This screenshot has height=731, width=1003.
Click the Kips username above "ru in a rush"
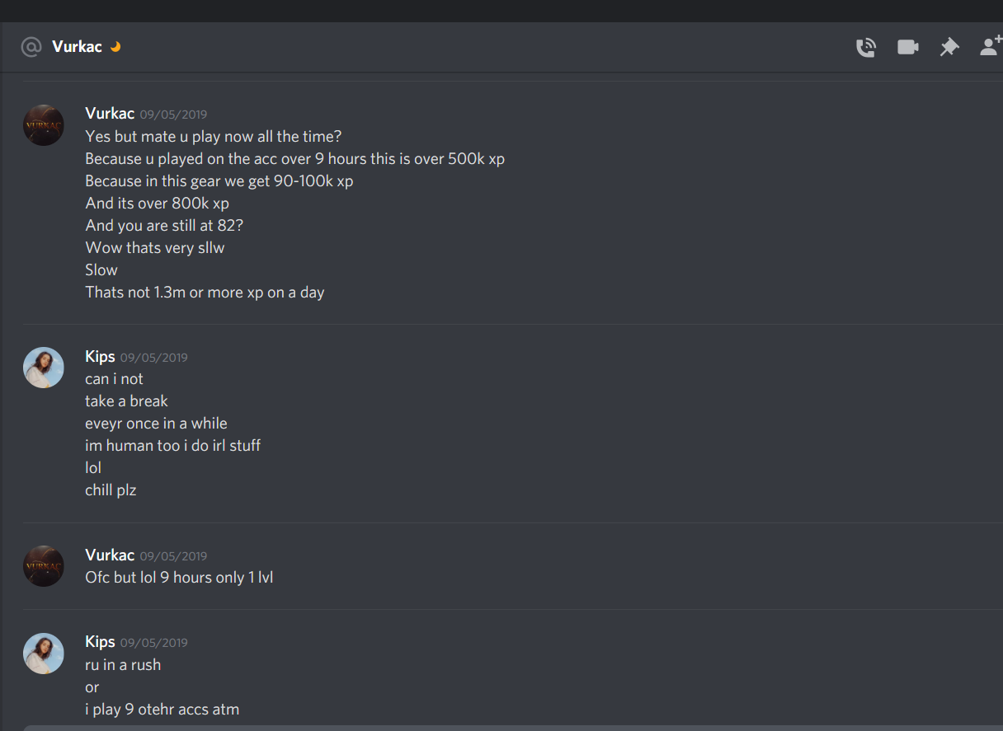click(x=100, y=642)
